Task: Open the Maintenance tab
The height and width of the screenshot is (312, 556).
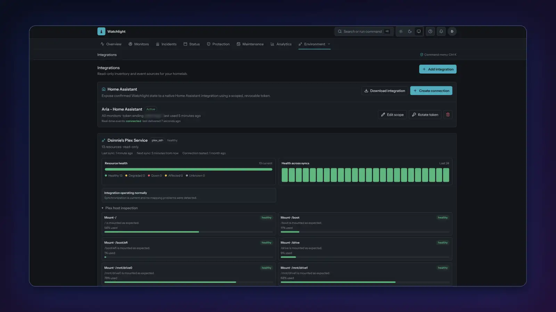Action: (x=250, y=44)
